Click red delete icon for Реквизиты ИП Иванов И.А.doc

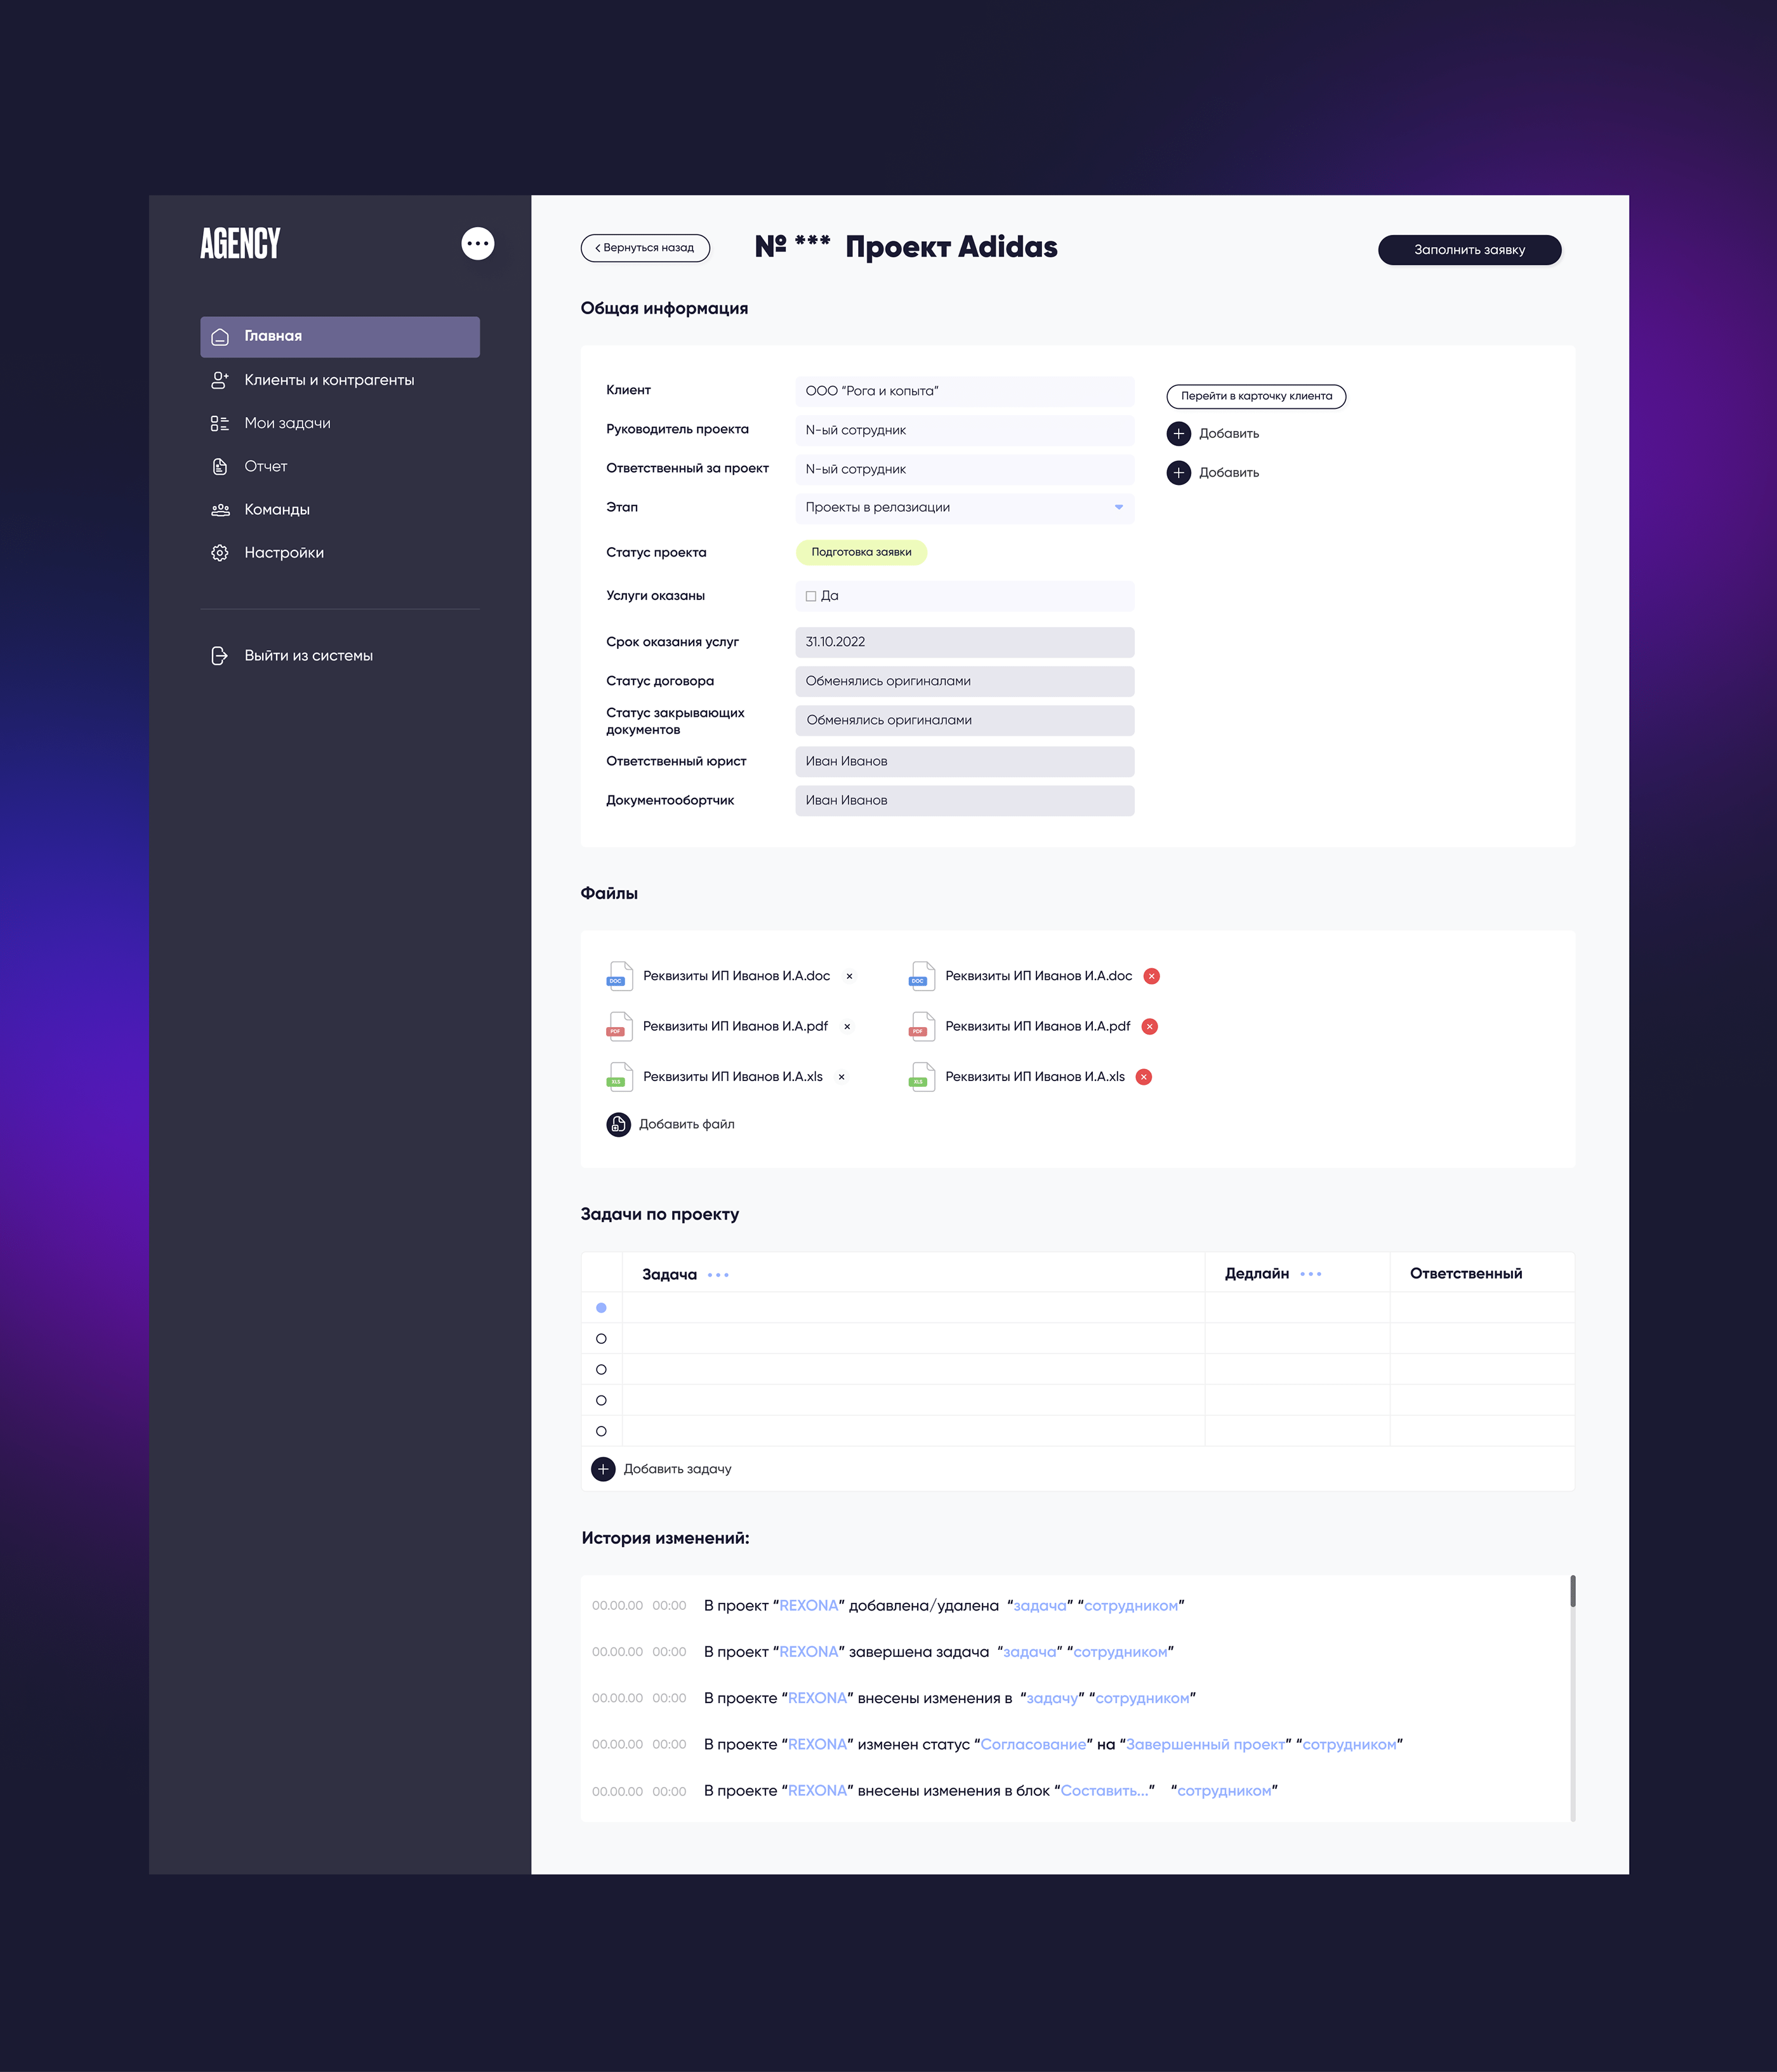(x=1151, y=976)
